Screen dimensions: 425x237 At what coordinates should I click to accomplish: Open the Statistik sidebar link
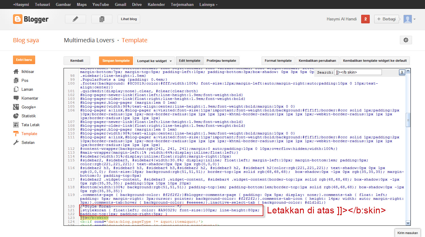coord(29,116)
